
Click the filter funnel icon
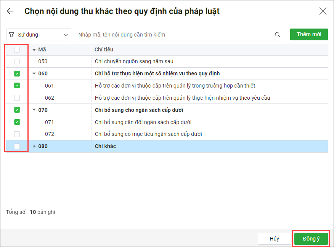(x=11, y=35)
